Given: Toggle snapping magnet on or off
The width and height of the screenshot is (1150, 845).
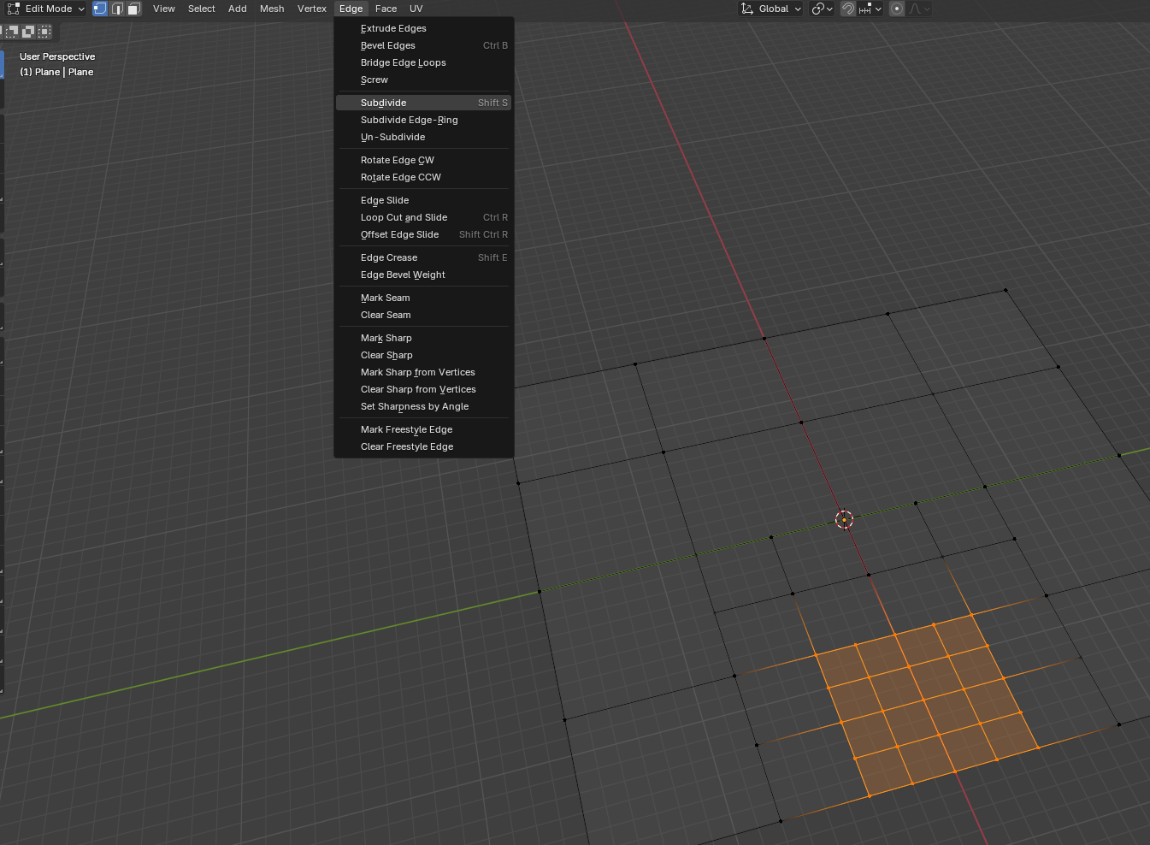Looking at the screenshot, I should 848,9.
